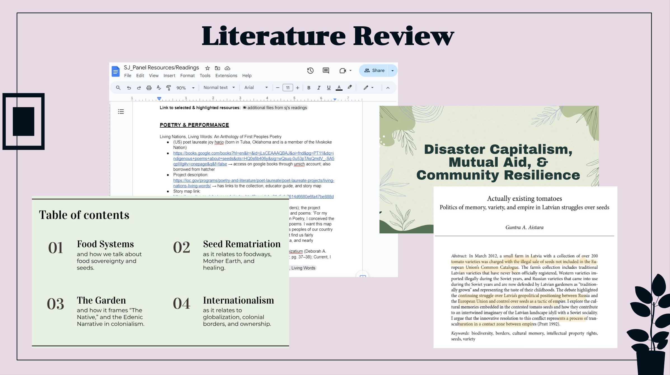This screenshot has width=670, height=375.
Task: Undo the last action
Action: tap(129, 88)
